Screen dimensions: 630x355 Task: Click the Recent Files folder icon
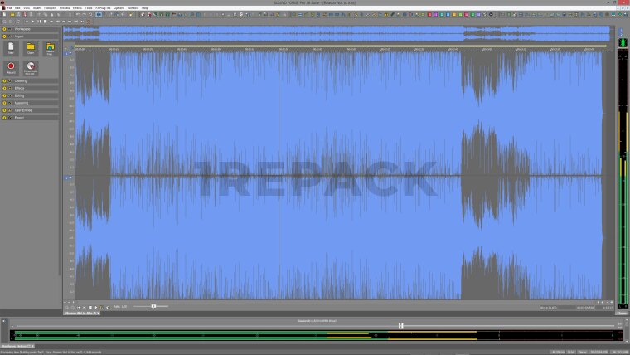point(50,48)
